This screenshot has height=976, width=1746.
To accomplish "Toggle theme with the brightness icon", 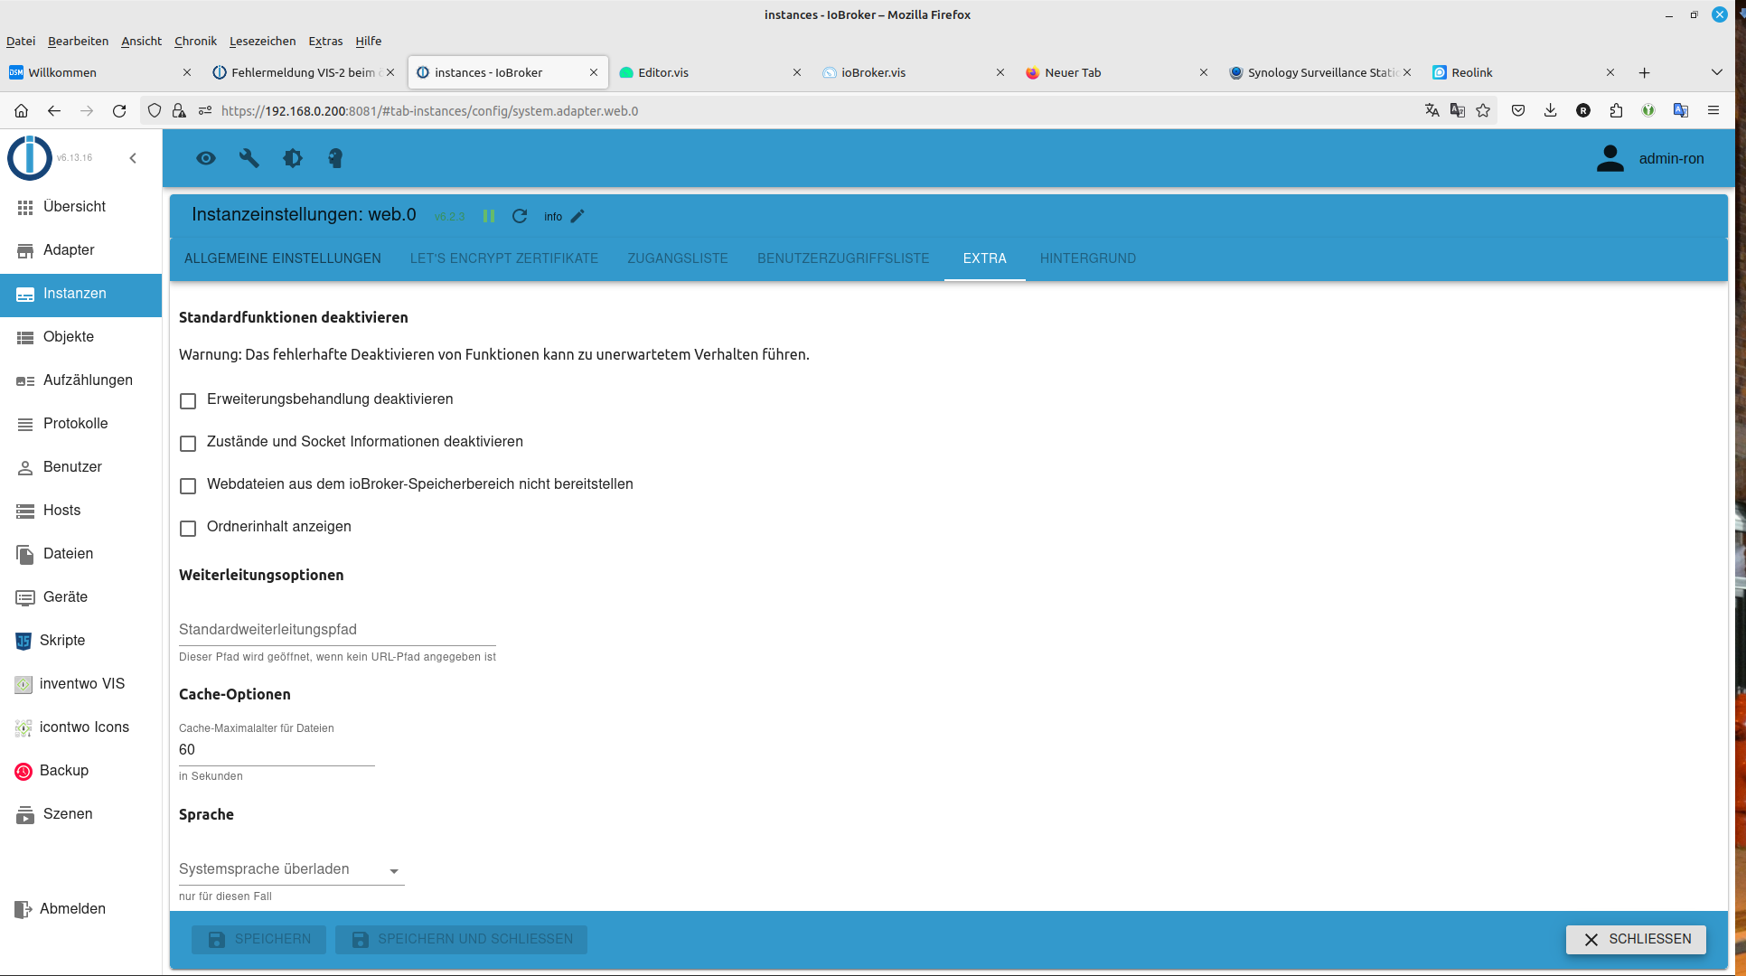I will coord(292,158).
